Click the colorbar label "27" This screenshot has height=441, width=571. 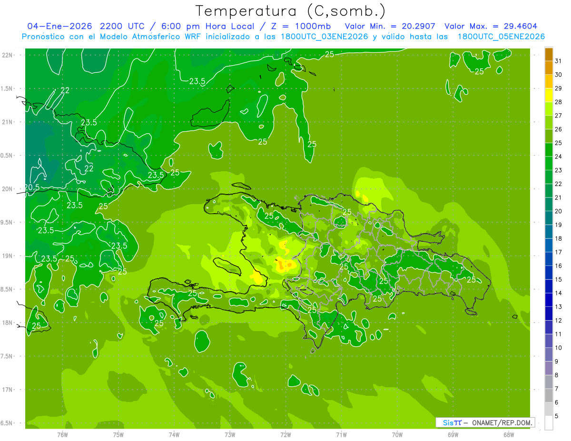click(x=559, y=116)
